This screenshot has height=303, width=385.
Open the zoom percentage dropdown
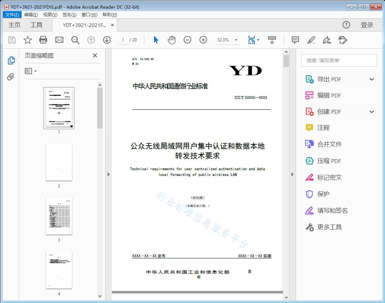(x=236, y=40)
